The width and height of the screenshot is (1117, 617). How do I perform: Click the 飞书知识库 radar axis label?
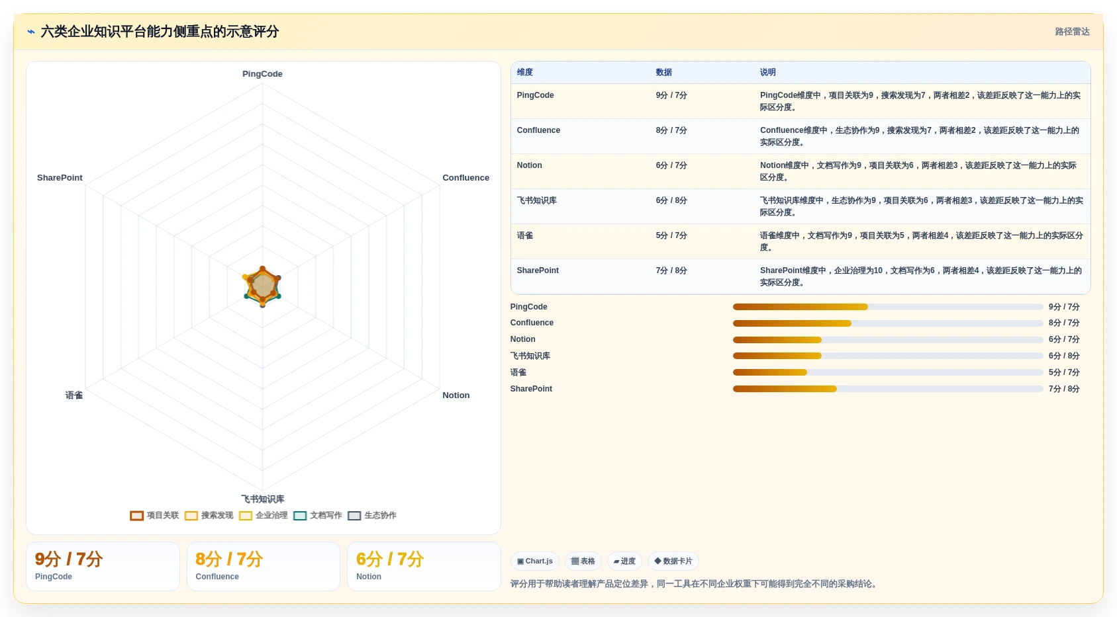pyautogui.click(x=262, y=499)
